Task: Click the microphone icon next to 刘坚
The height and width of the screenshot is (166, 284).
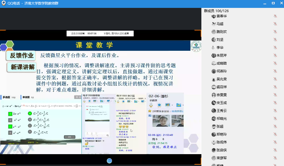Action: coord(275,40)
